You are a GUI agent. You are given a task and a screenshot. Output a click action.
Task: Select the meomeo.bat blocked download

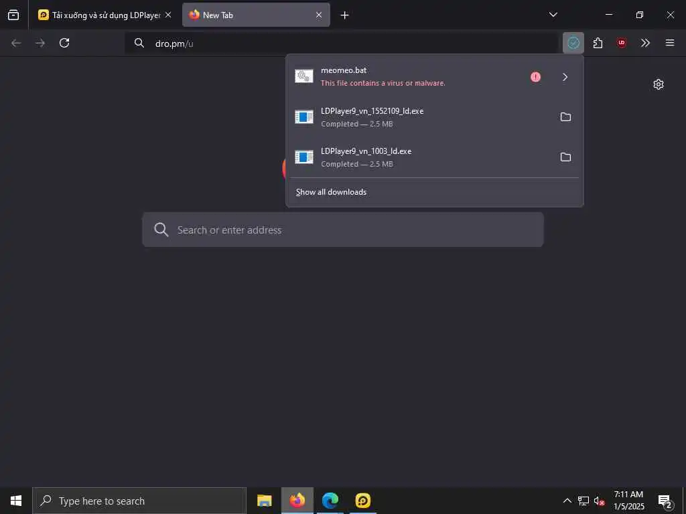(407, 77)
